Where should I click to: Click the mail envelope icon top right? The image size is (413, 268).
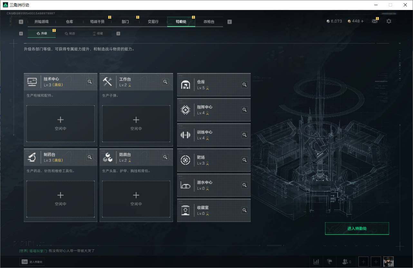point(374,21)
